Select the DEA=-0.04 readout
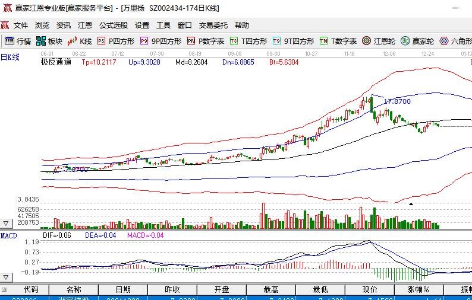The width and height of the screenshot is (472, 300). pyautogui.click(x=100, y=235)
